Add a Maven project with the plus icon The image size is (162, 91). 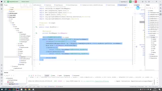point(155,8)
